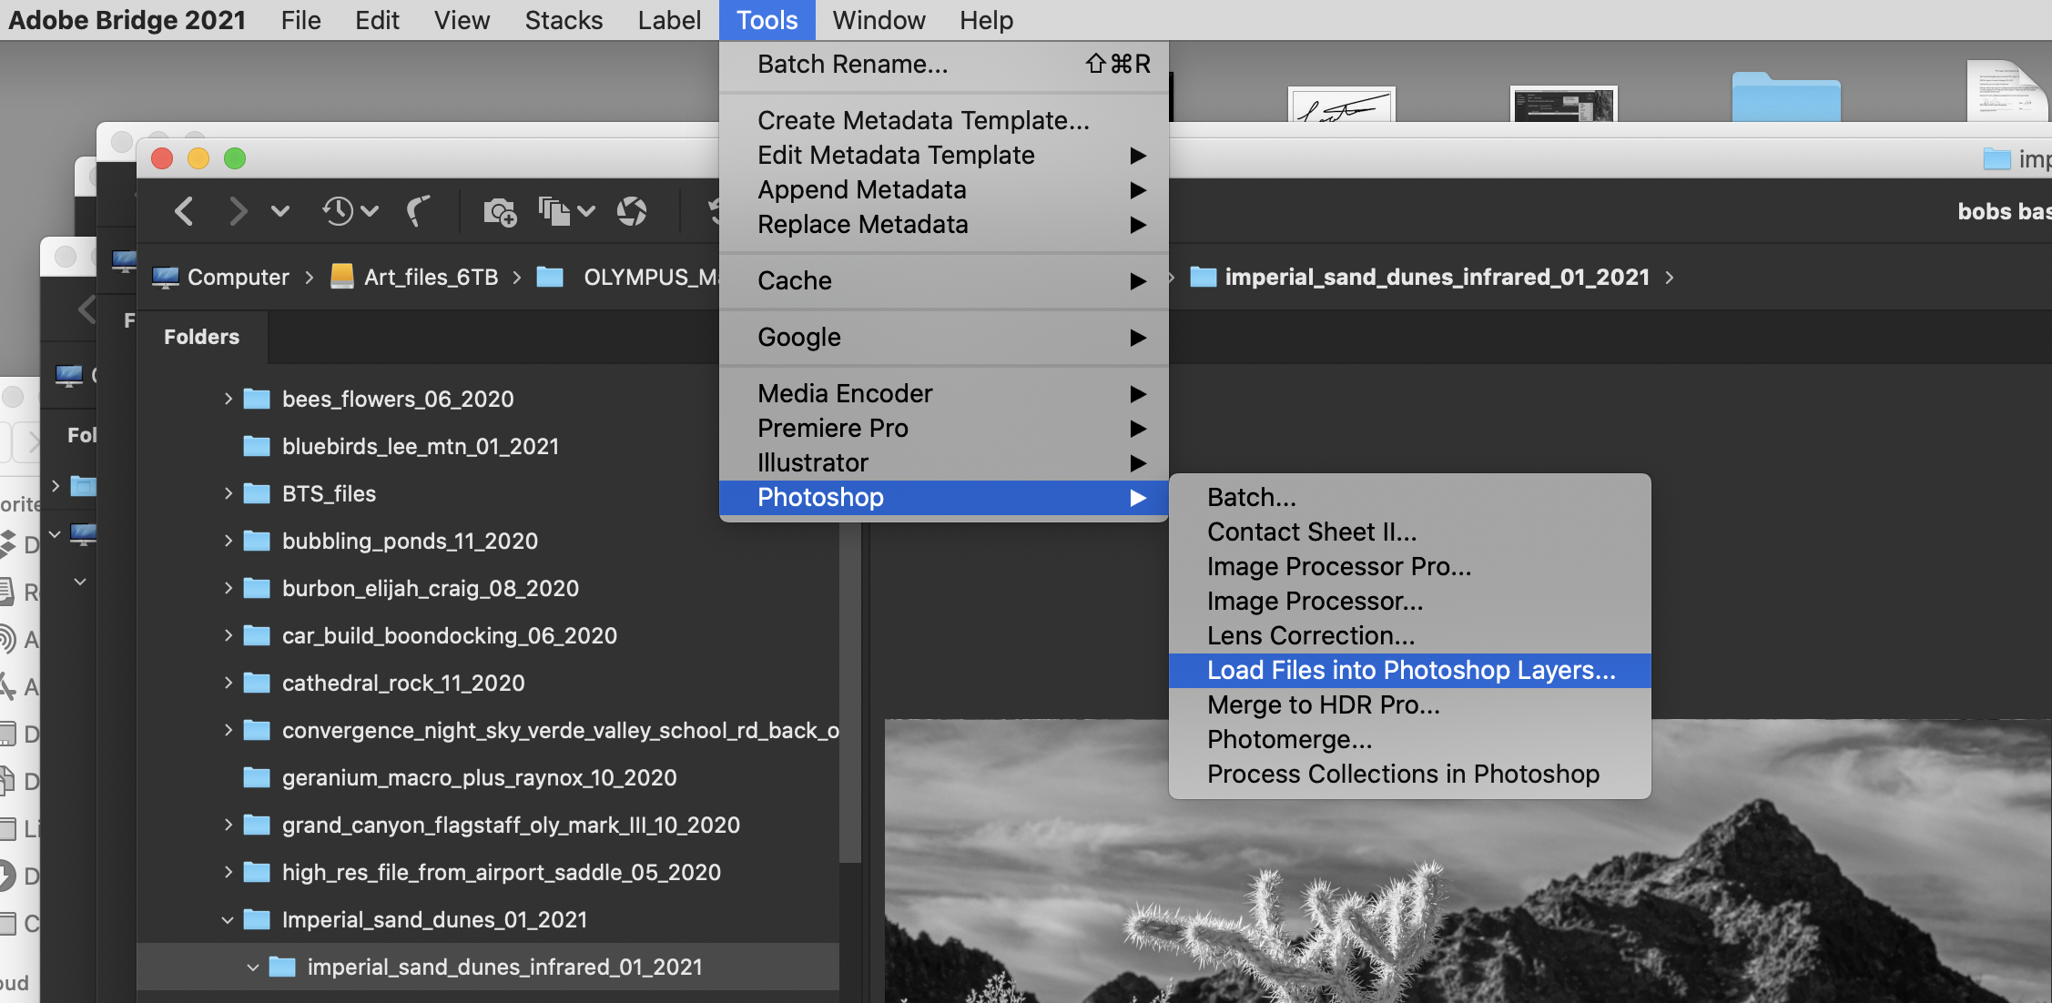Screen dimensions: 2052x1003
Task: Select Merge to HDR Pro menu item
Action: [x=1323, y=704]
